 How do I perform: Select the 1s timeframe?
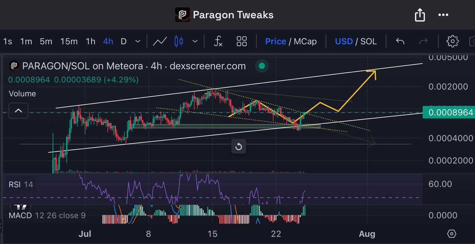click(8, 41)
